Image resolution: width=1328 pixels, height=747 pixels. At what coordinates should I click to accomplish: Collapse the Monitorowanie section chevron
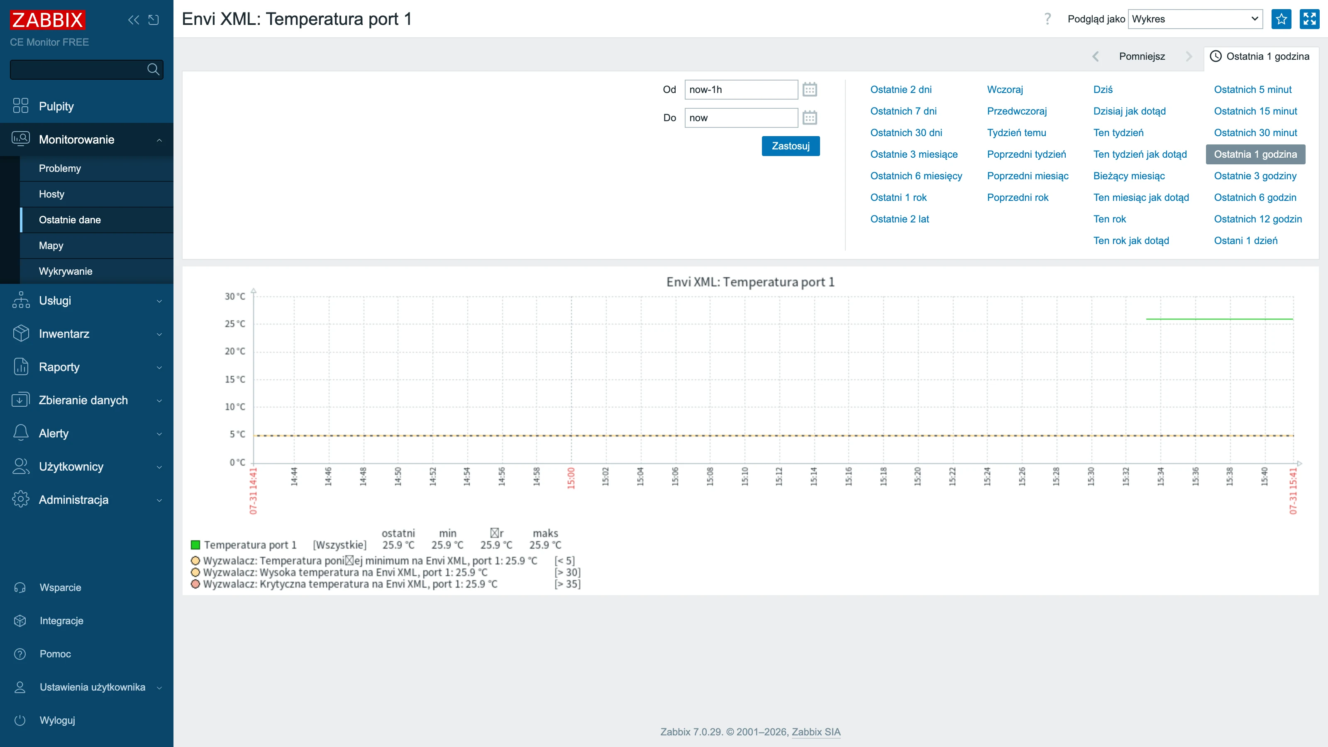(159, 140)
